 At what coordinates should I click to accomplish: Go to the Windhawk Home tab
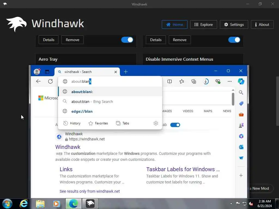coord(175,24)
